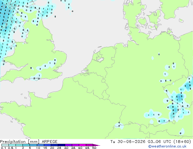Click the 'ARPEGE' model name label
The width and height of the screenshot is (193, 149).
50,142
